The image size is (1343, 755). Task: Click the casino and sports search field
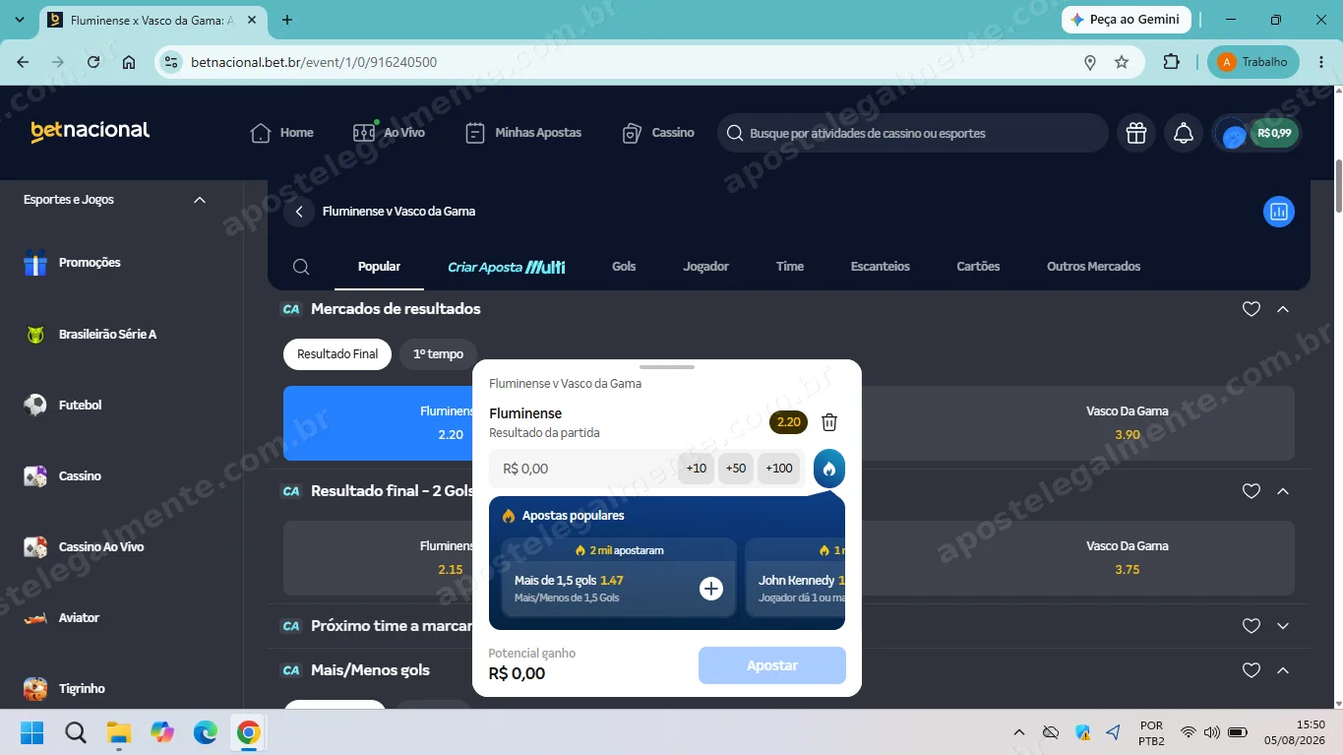tap(913, 133)
